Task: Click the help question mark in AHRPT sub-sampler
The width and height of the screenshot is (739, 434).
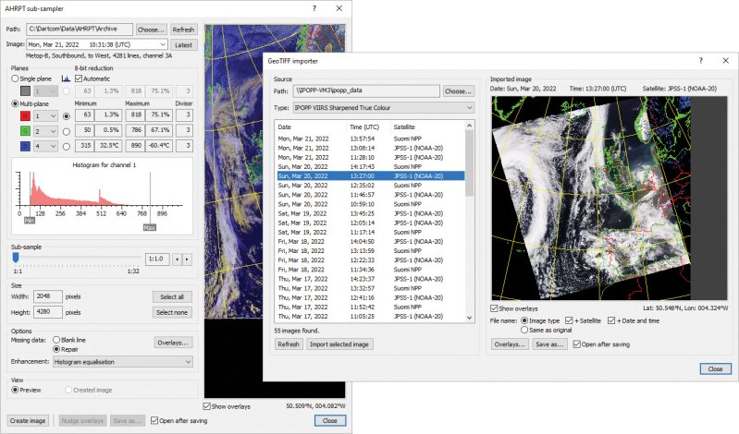Action: coord(314,8)
